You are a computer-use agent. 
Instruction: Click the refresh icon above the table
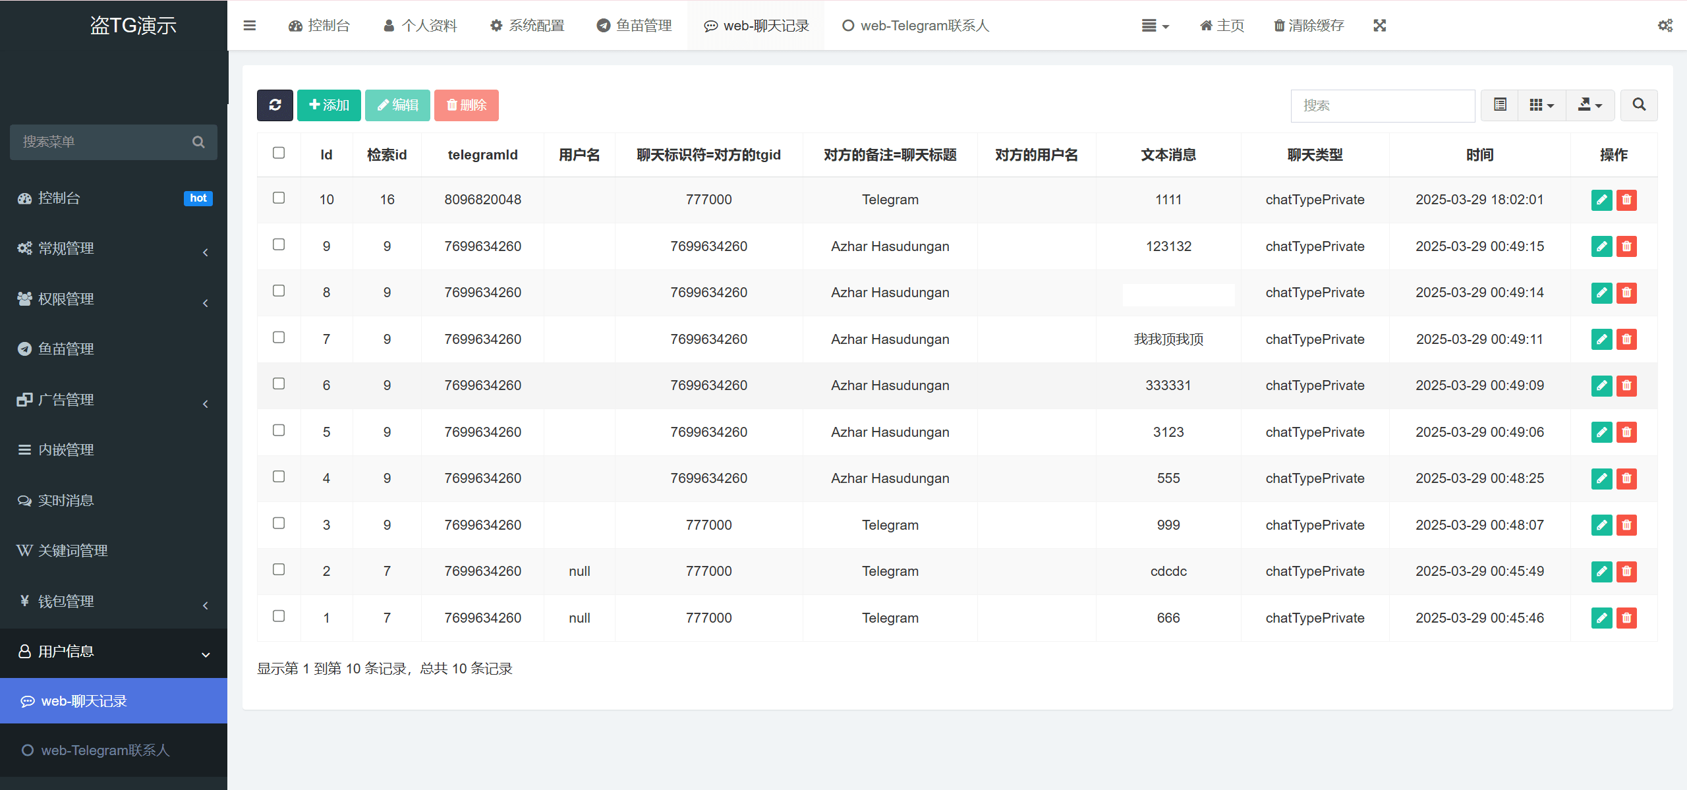tap(275, 105)
